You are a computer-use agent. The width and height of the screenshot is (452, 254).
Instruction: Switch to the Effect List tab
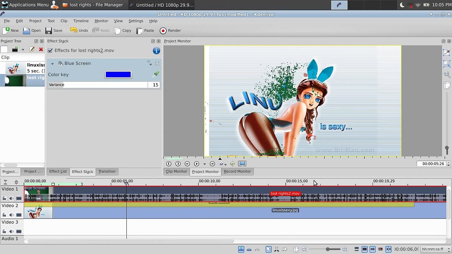coord(58,171)
